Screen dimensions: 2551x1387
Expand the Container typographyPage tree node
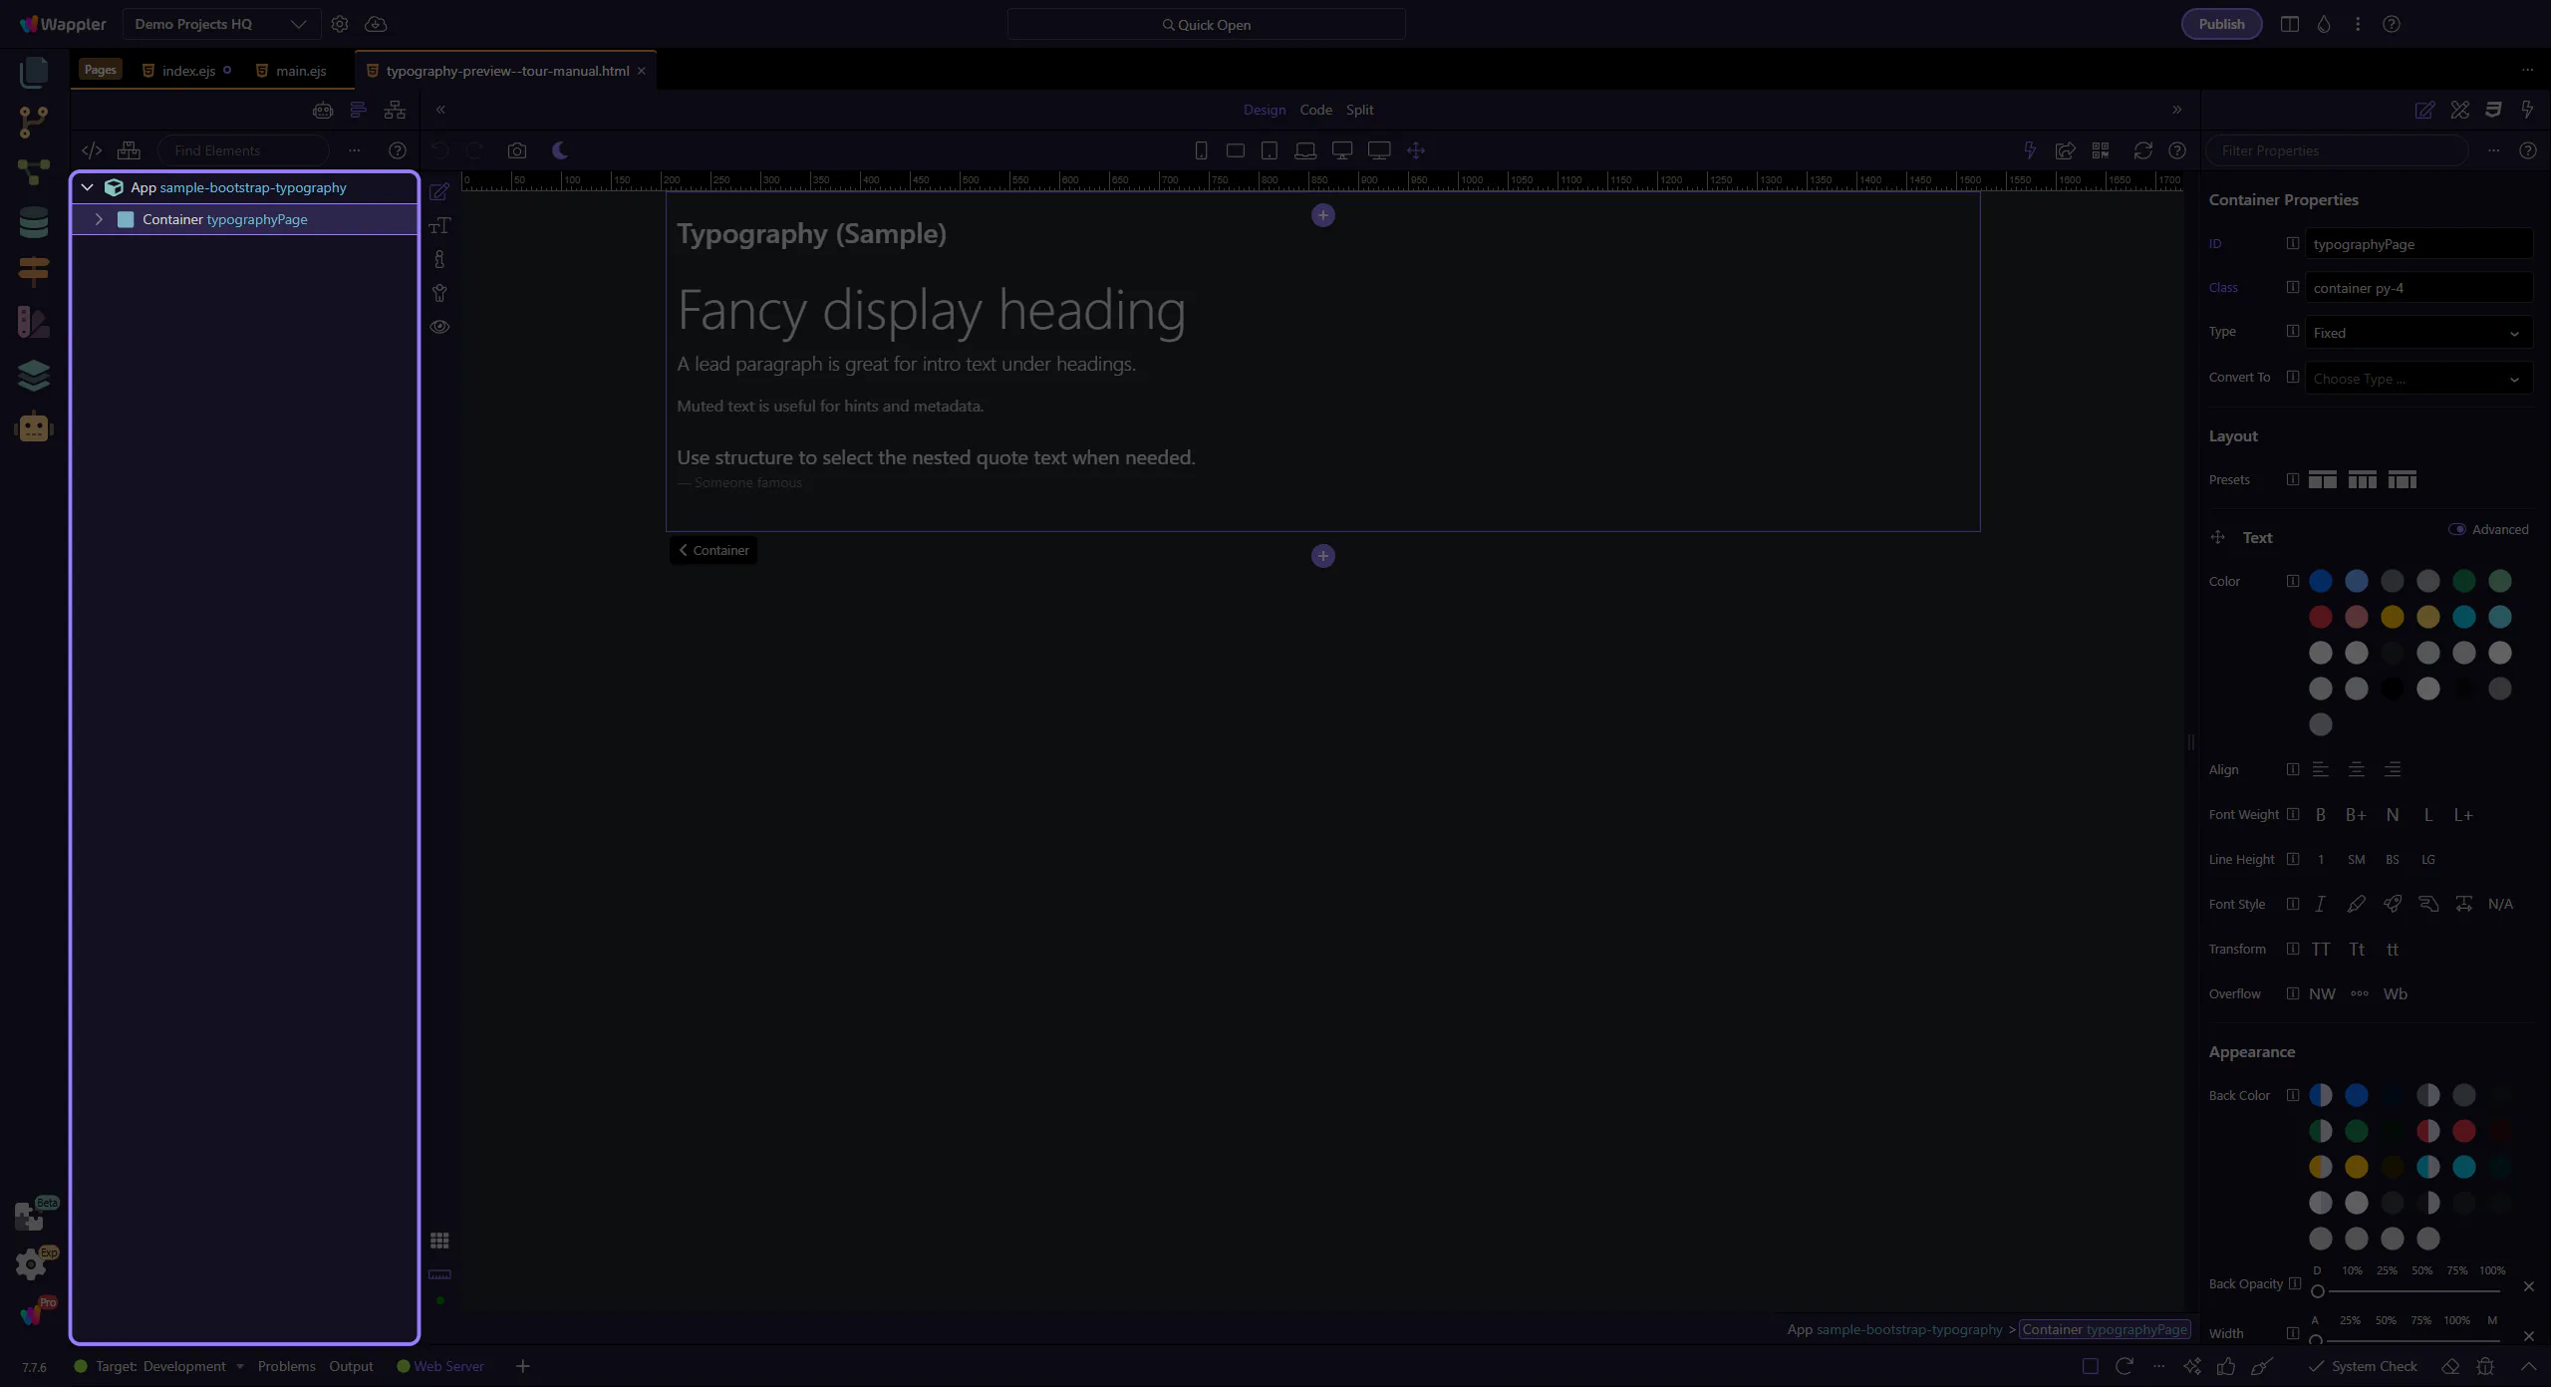(99, 219)
